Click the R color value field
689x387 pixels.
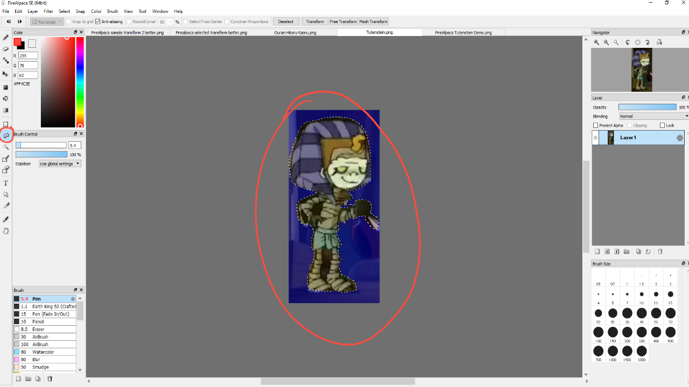[x=28, y=56]
